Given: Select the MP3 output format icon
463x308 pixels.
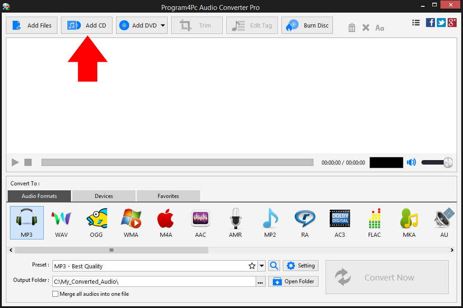Looking at the screenshot, I should (x=26, y=222).
